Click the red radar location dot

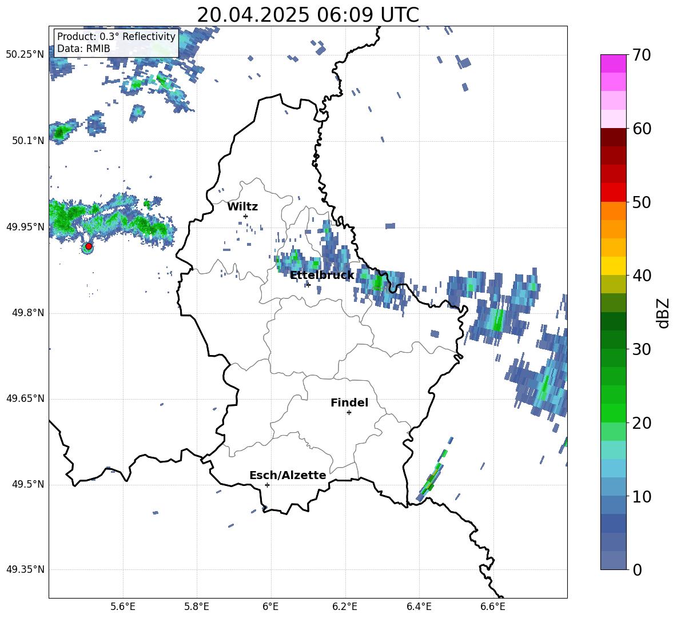tap(89, 246)
